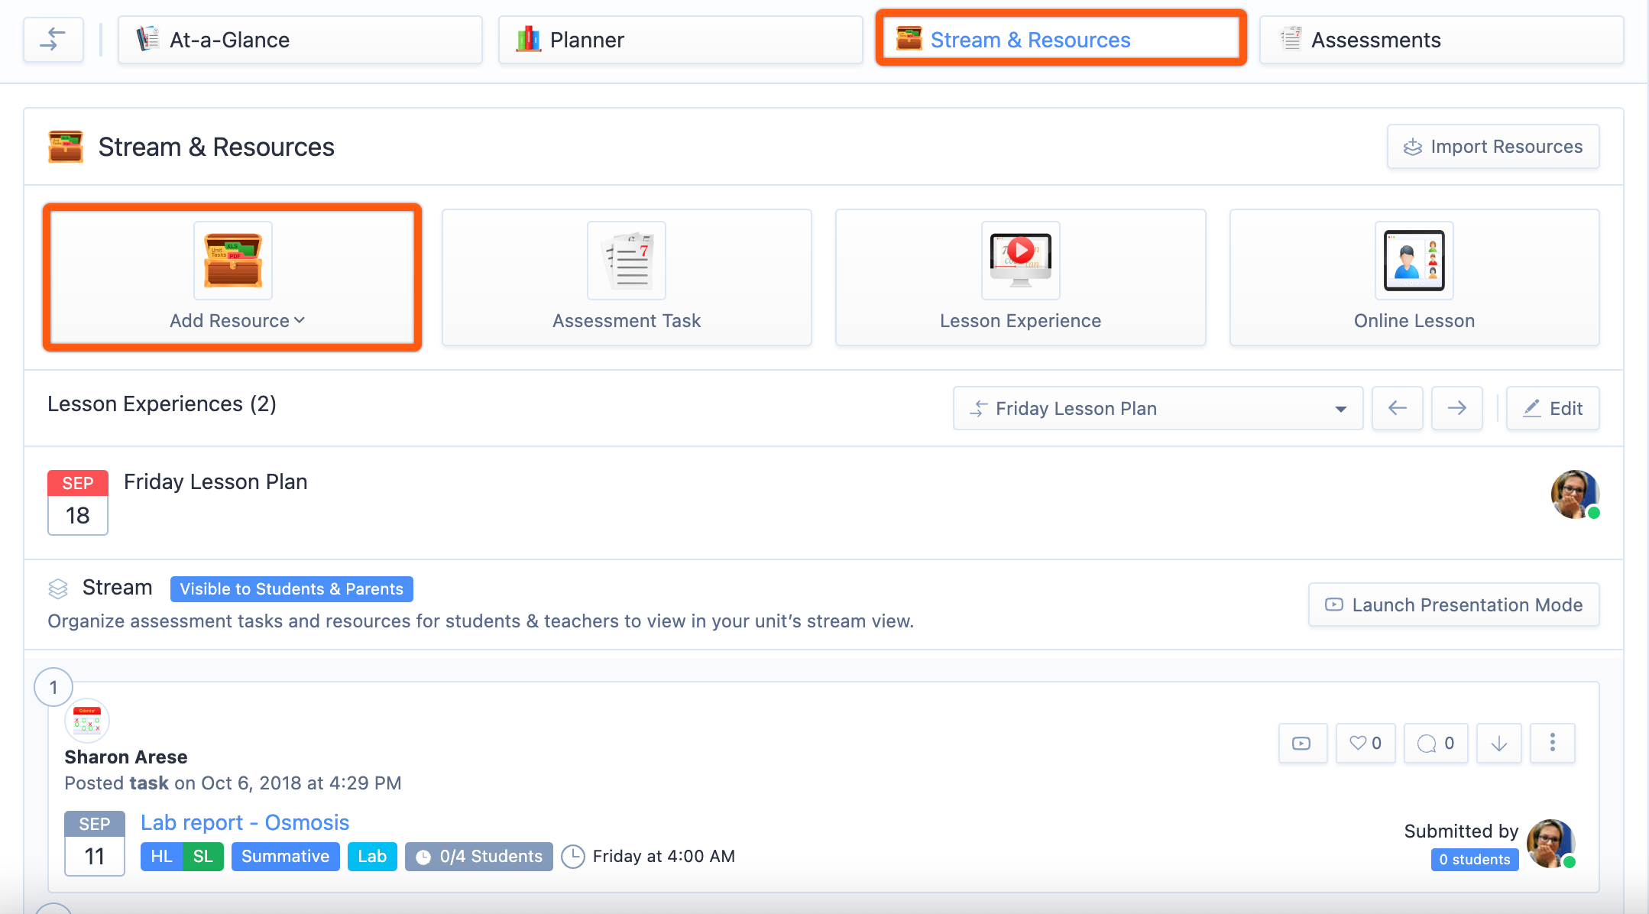Move the post down with arrow icon
Screen dimensions: 1649x914
point(1498,743)
